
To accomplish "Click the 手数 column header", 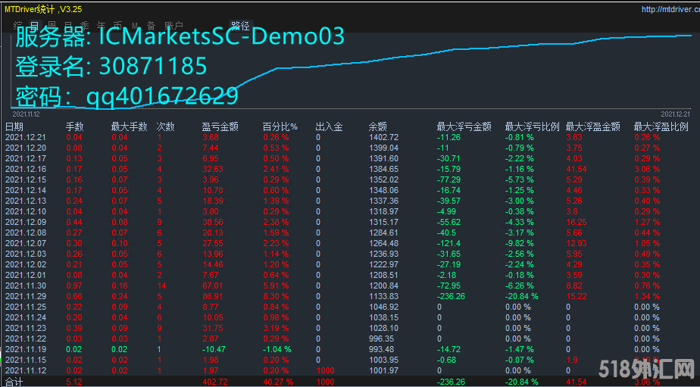I will (75, 126).
